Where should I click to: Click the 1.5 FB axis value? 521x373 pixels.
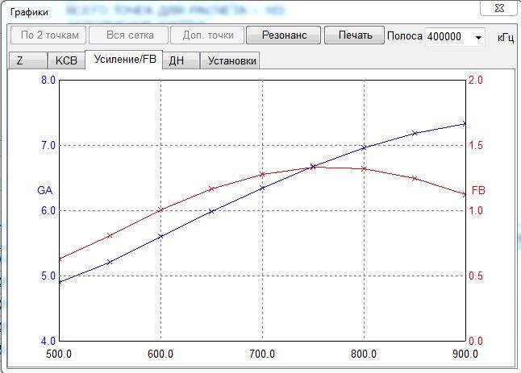click(476, 145)
